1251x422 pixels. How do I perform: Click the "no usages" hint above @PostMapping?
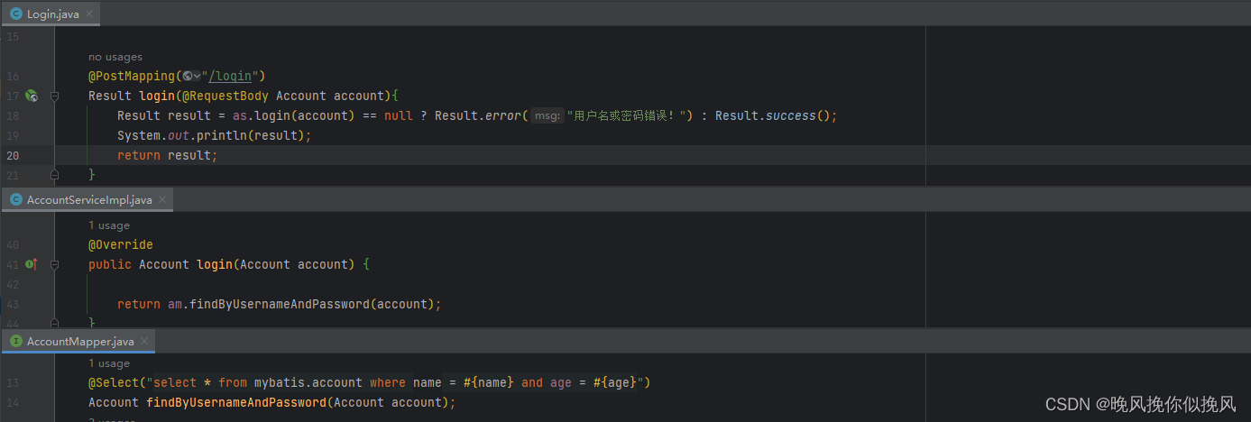coord(115,57)
